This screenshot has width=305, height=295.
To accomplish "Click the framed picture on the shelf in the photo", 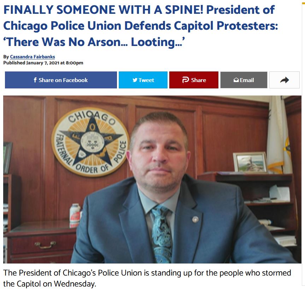I will (x=250, y=162).
